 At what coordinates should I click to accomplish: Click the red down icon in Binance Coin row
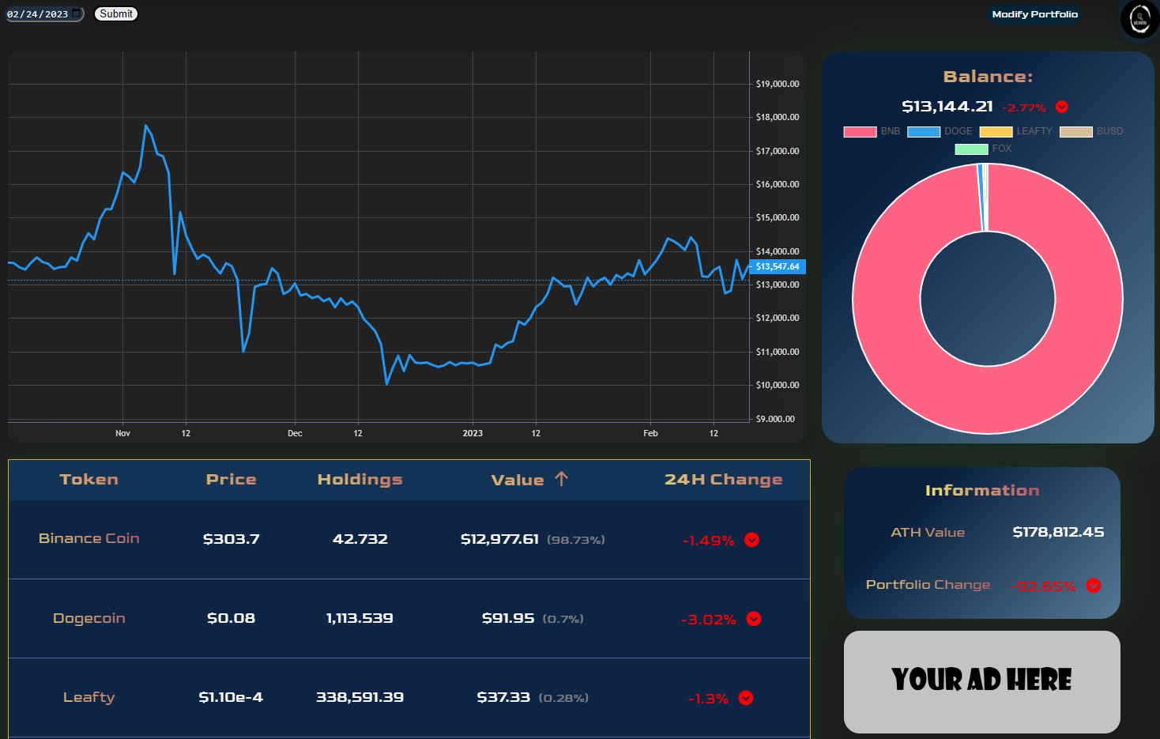point(752,540)
